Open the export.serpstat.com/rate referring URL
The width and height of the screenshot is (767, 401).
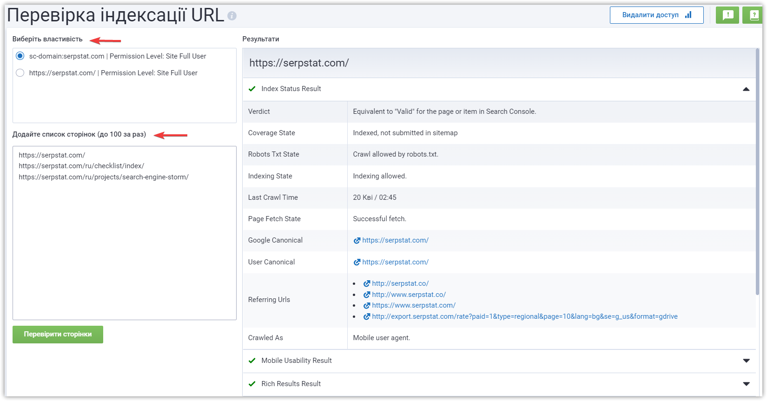tap(525, 316)
